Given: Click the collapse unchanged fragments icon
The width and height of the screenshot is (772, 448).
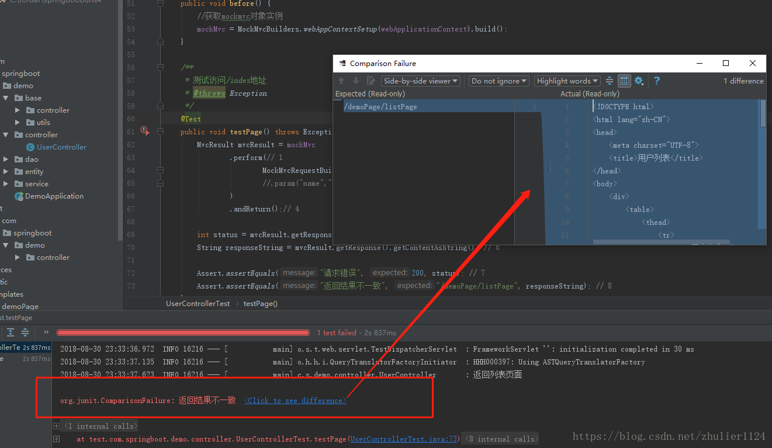Looking at the screenshot, I should [x=610, y=81].
